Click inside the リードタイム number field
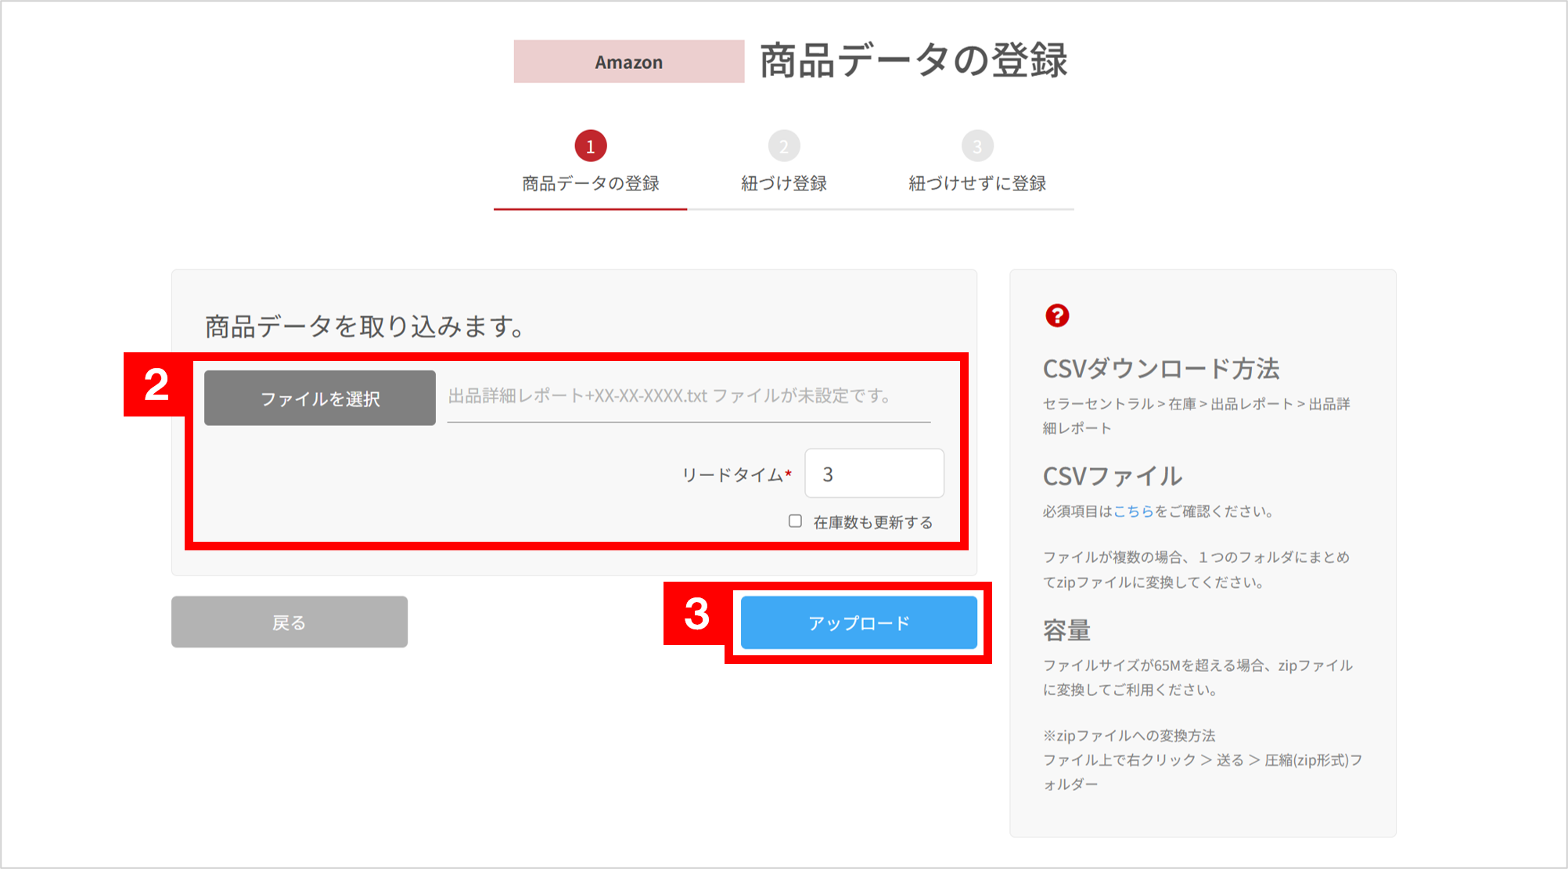The height and width of the screenshot is (869, 1568). [x=874, y=473]
